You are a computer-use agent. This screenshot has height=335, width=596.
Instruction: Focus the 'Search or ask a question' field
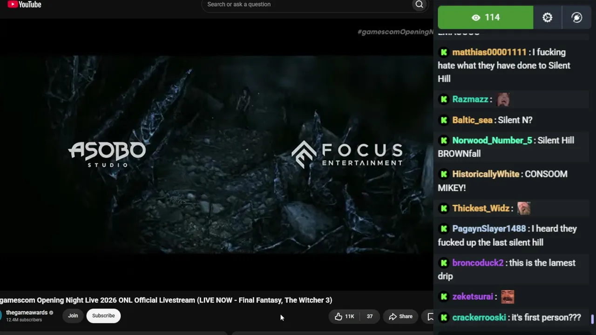(x=307, y=5)
